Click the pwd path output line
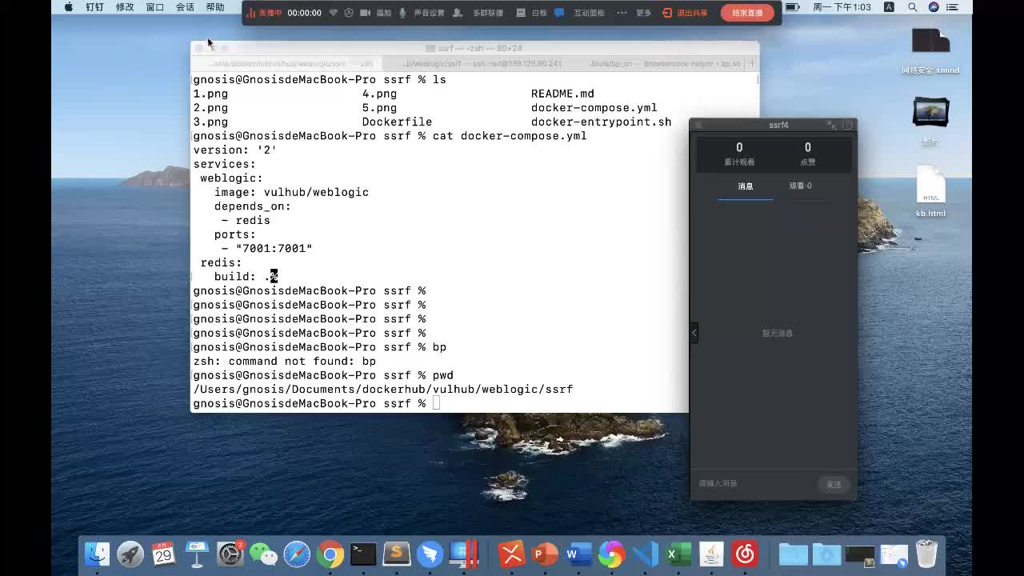This screenshot has width=1024, height=576. (x=383, y=389)
